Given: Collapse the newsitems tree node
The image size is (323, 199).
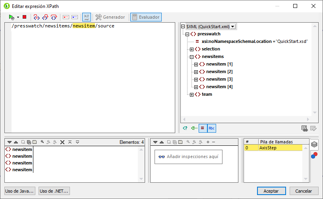Looking at the screenshot, I should [191, 57].
